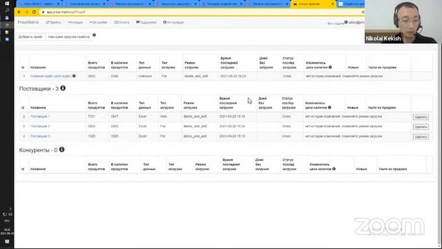Delete Поставщик 2 with Удалить button
The image size is (442, 249).
tap(421, 127)
